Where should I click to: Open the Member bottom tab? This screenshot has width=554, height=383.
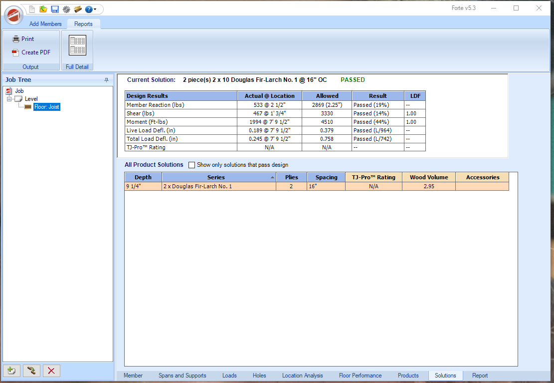(133, 376)
